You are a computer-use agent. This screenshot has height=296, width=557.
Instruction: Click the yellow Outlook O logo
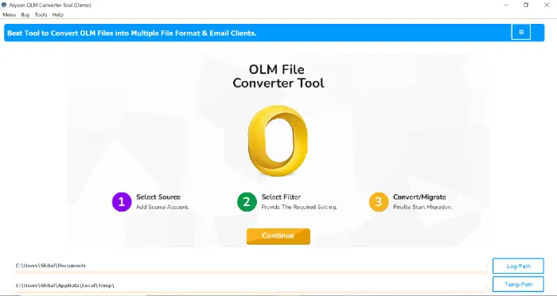278,141
